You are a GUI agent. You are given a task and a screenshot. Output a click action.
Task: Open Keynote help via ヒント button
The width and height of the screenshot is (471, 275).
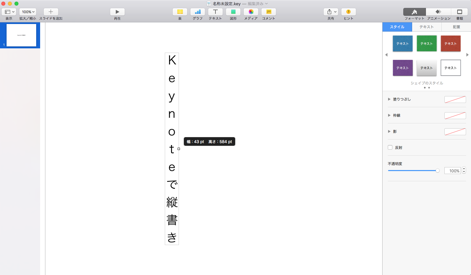[348, 12]
